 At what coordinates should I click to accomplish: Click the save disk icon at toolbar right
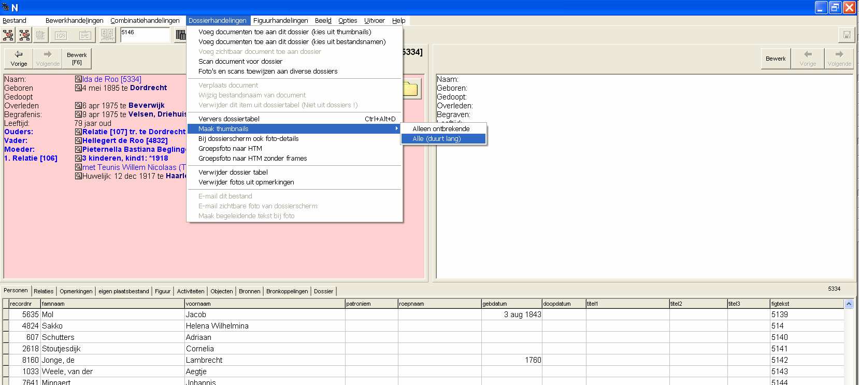847,35
